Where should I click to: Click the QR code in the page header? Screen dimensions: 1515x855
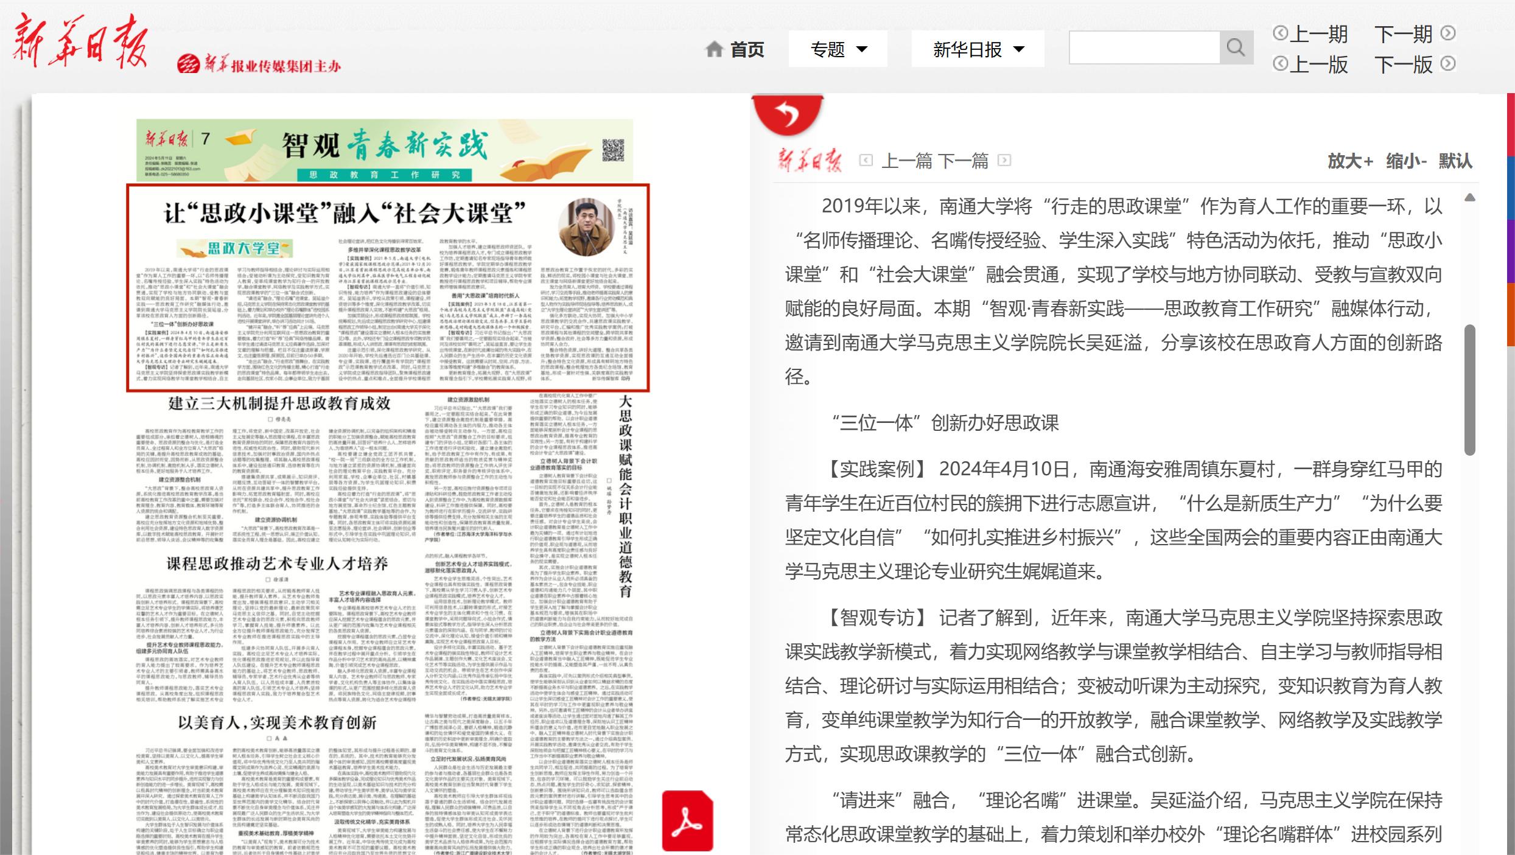(613, 150)
